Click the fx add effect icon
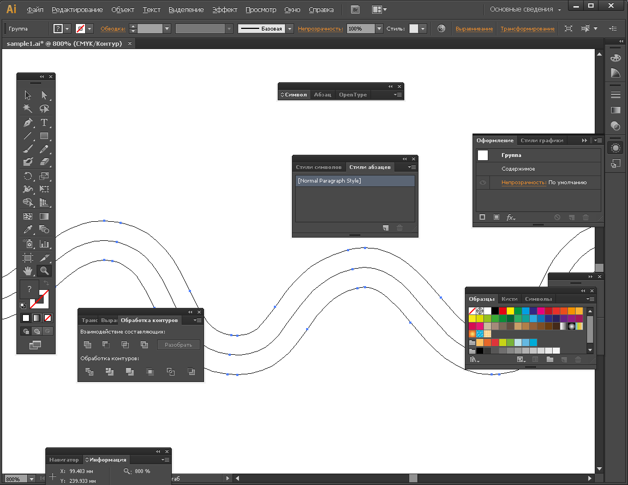The width and height of the screenshot is (628, 485). [x=511, y=217]
